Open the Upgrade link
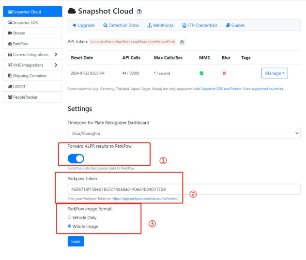Screen dimensions: 306x260 tap(83, 25)
